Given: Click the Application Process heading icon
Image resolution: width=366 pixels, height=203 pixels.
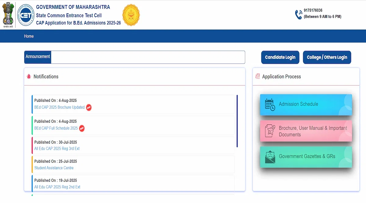Looking at the screenshot, I should (x=258, y=76).
